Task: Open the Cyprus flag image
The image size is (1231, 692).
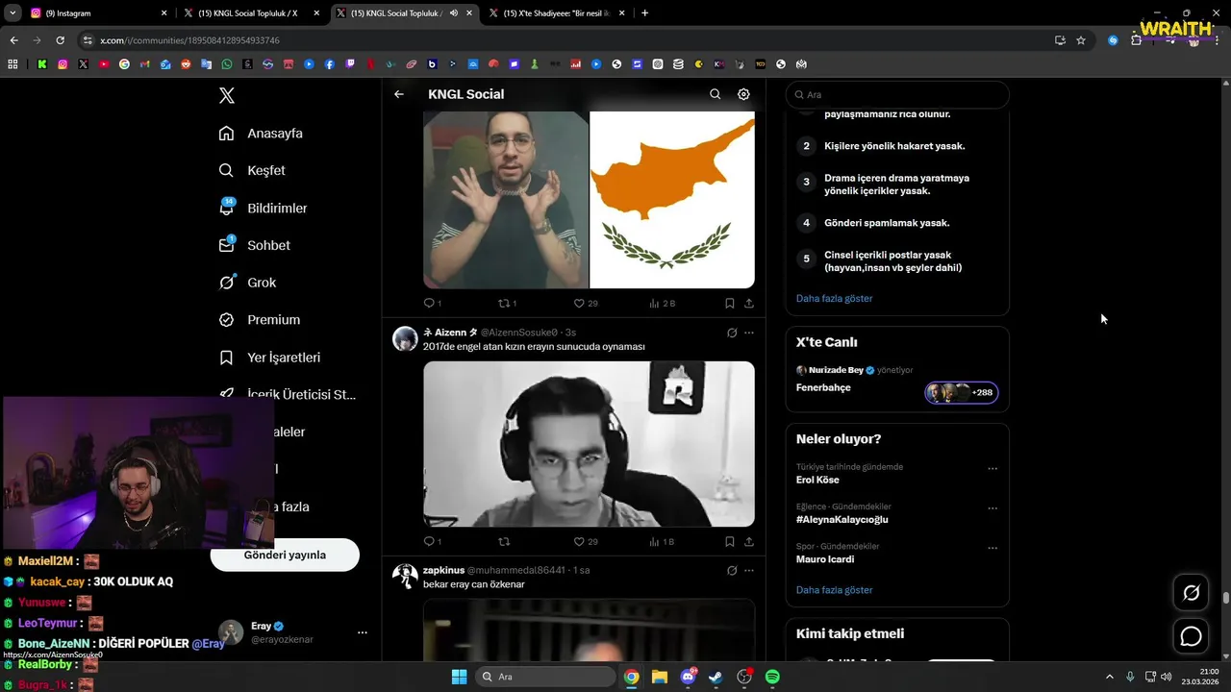Action: click(672, 200)
